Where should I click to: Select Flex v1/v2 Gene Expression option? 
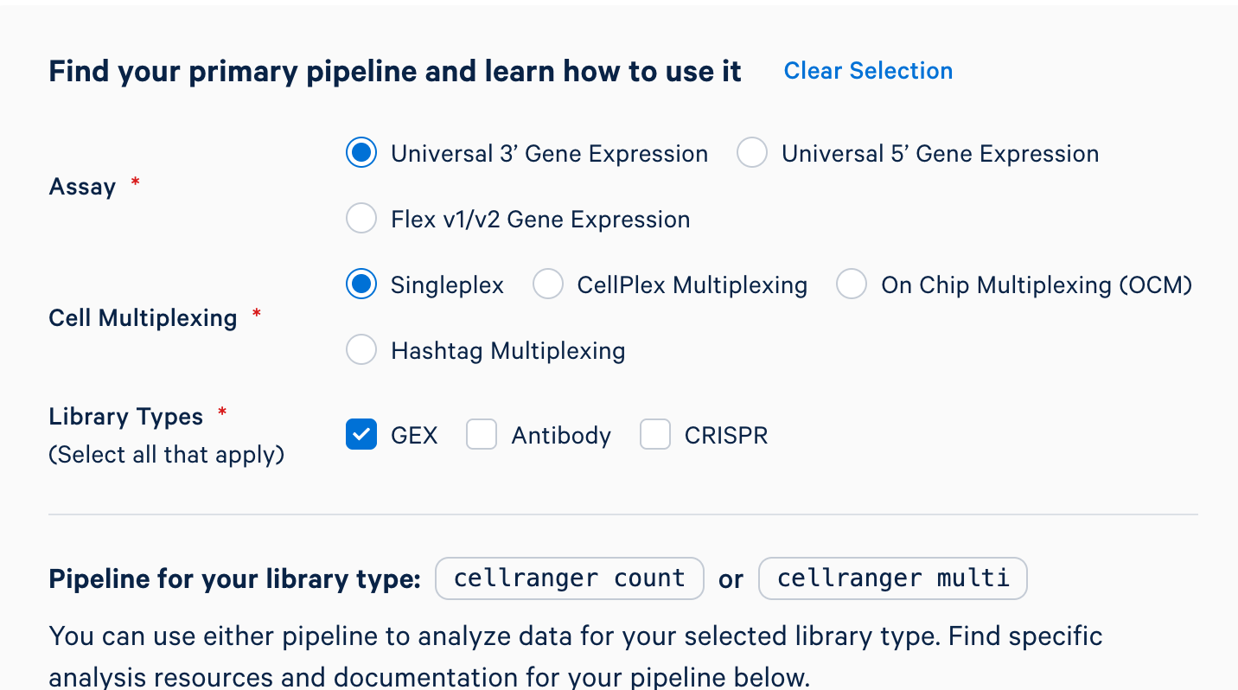pyautogui.click(x=361, y=219)
